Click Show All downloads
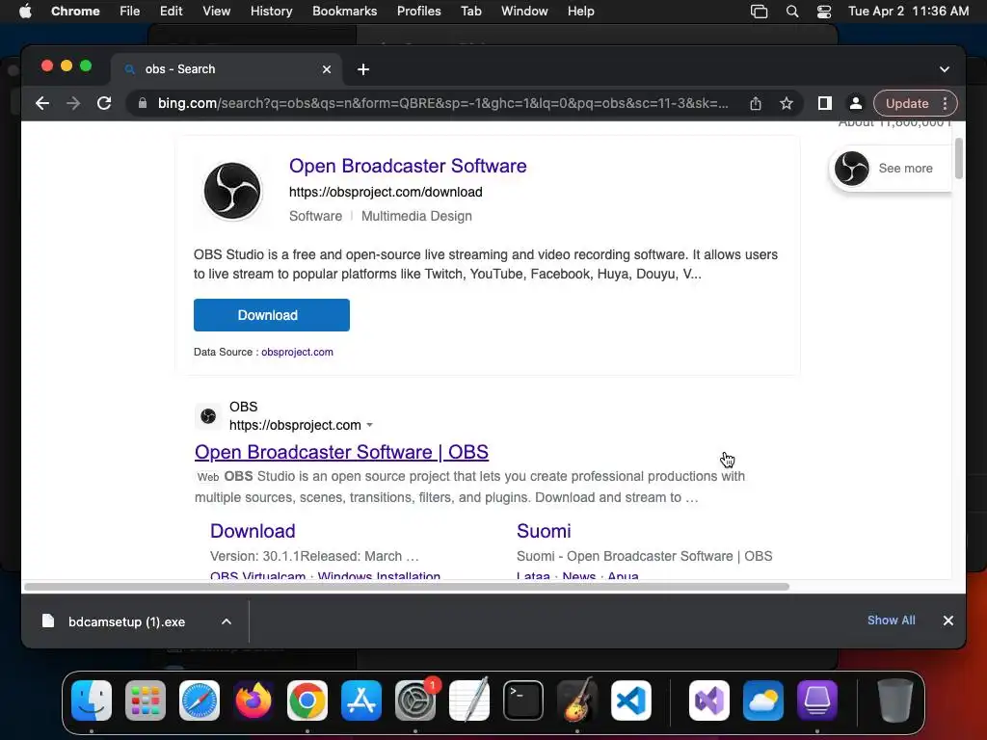This screenshot has height=740, width=987. point(892,620)
